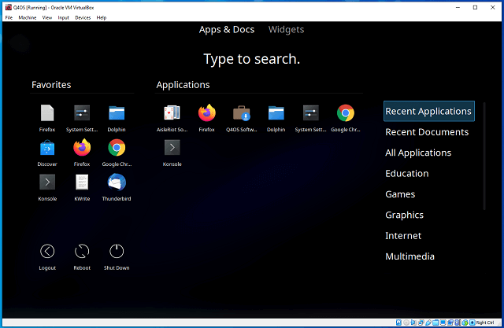Viewport: 504px width, 328px height.
Task: Show the Recent Documents category
Action: tap(427, 132)
